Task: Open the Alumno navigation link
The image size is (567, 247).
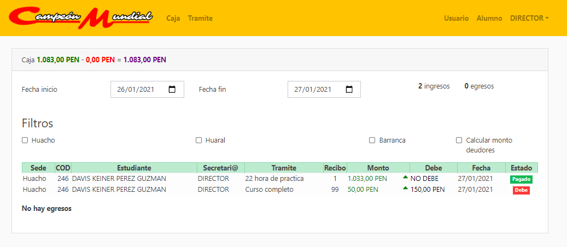Action: point(489,18)
